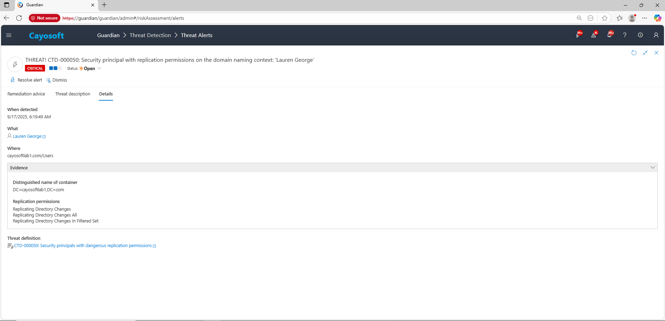This screenshot has height=321, width=665.
Task: Click the threat alerts lightning icon in header
Action: click(x=578, y=35)
